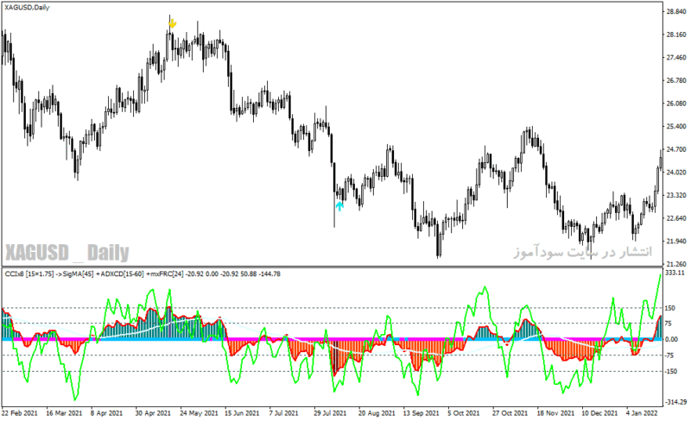Click the XAGUSD _ Daily watermark text
691x421 pixels.
tap(67, 253)
